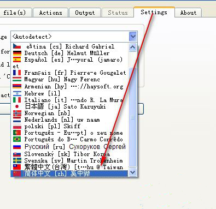Select the Status tab

118,13
